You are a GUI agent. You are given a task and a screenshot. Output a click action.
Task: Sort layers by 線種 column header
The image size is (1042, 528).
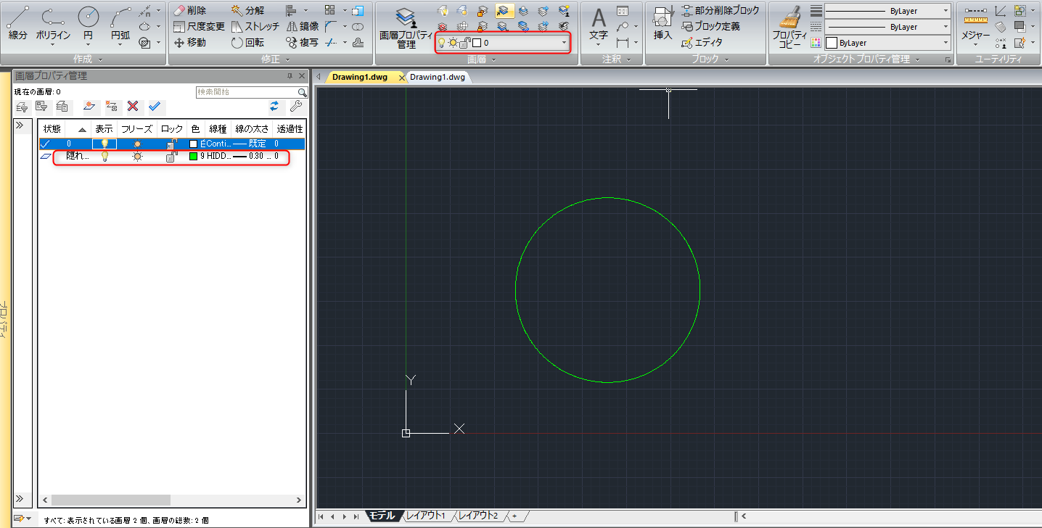click(x=218, y=128)
